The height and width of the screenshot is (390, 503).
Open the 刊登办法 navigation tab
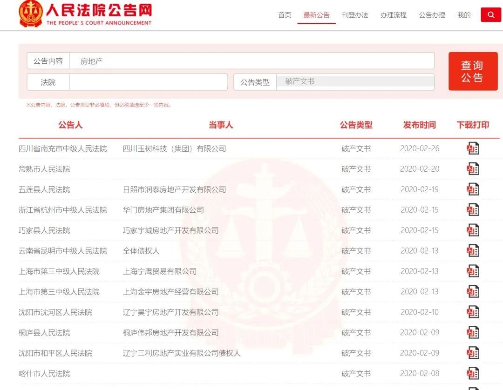(x=355, y=15)
